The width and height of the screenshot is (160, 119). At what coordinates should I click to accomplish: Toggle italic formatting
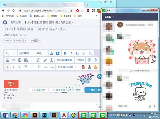coord(71,53)
